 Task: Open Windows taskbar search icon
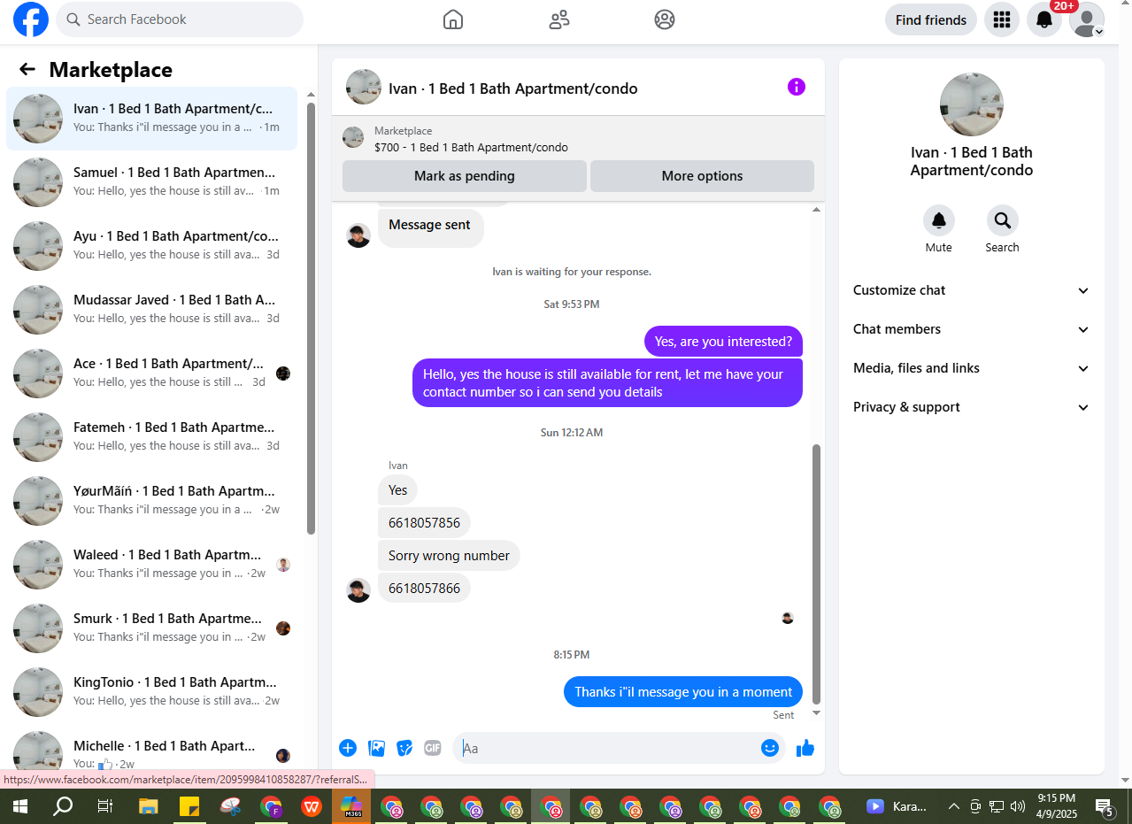63,806
